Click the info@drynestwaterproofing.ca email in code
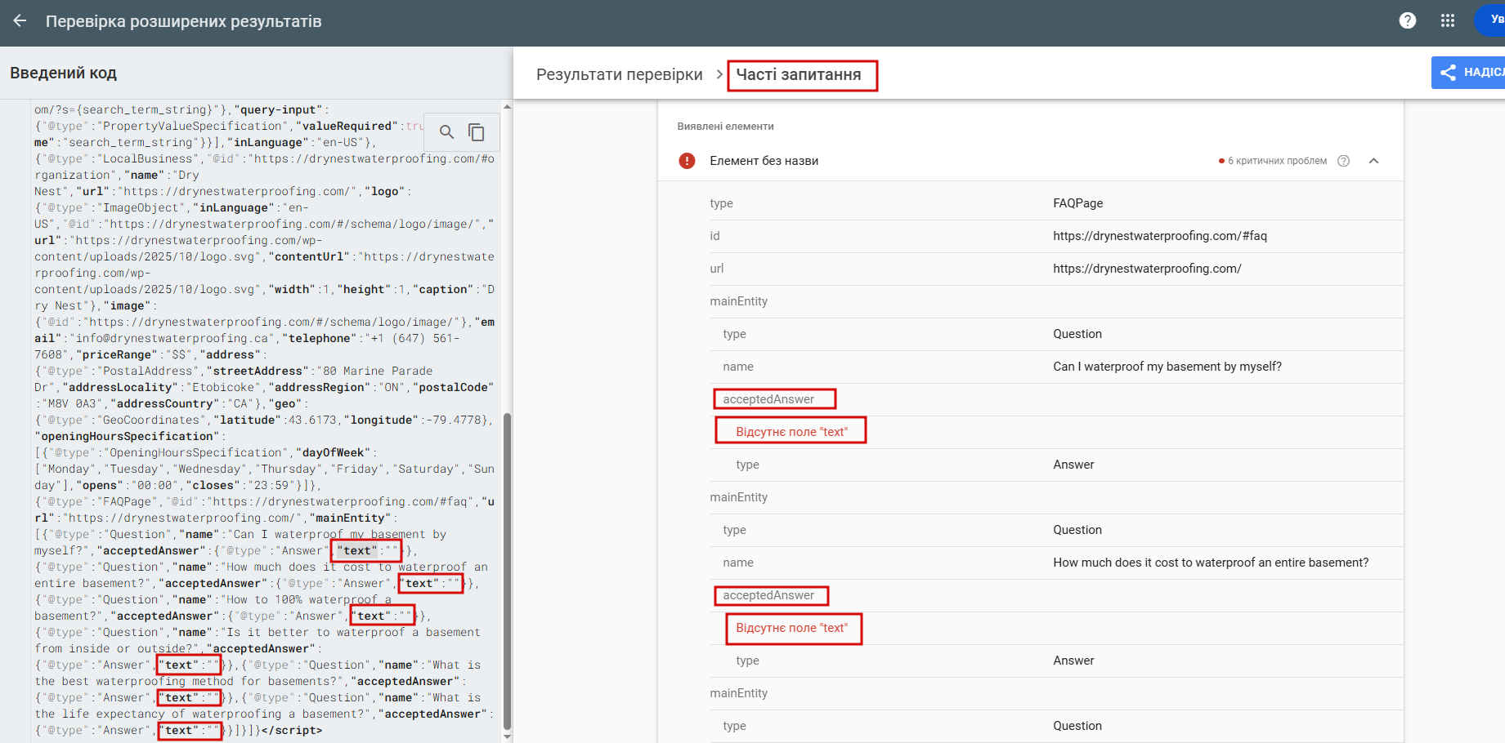This screenshot has width=1505, height=743. 175,339
